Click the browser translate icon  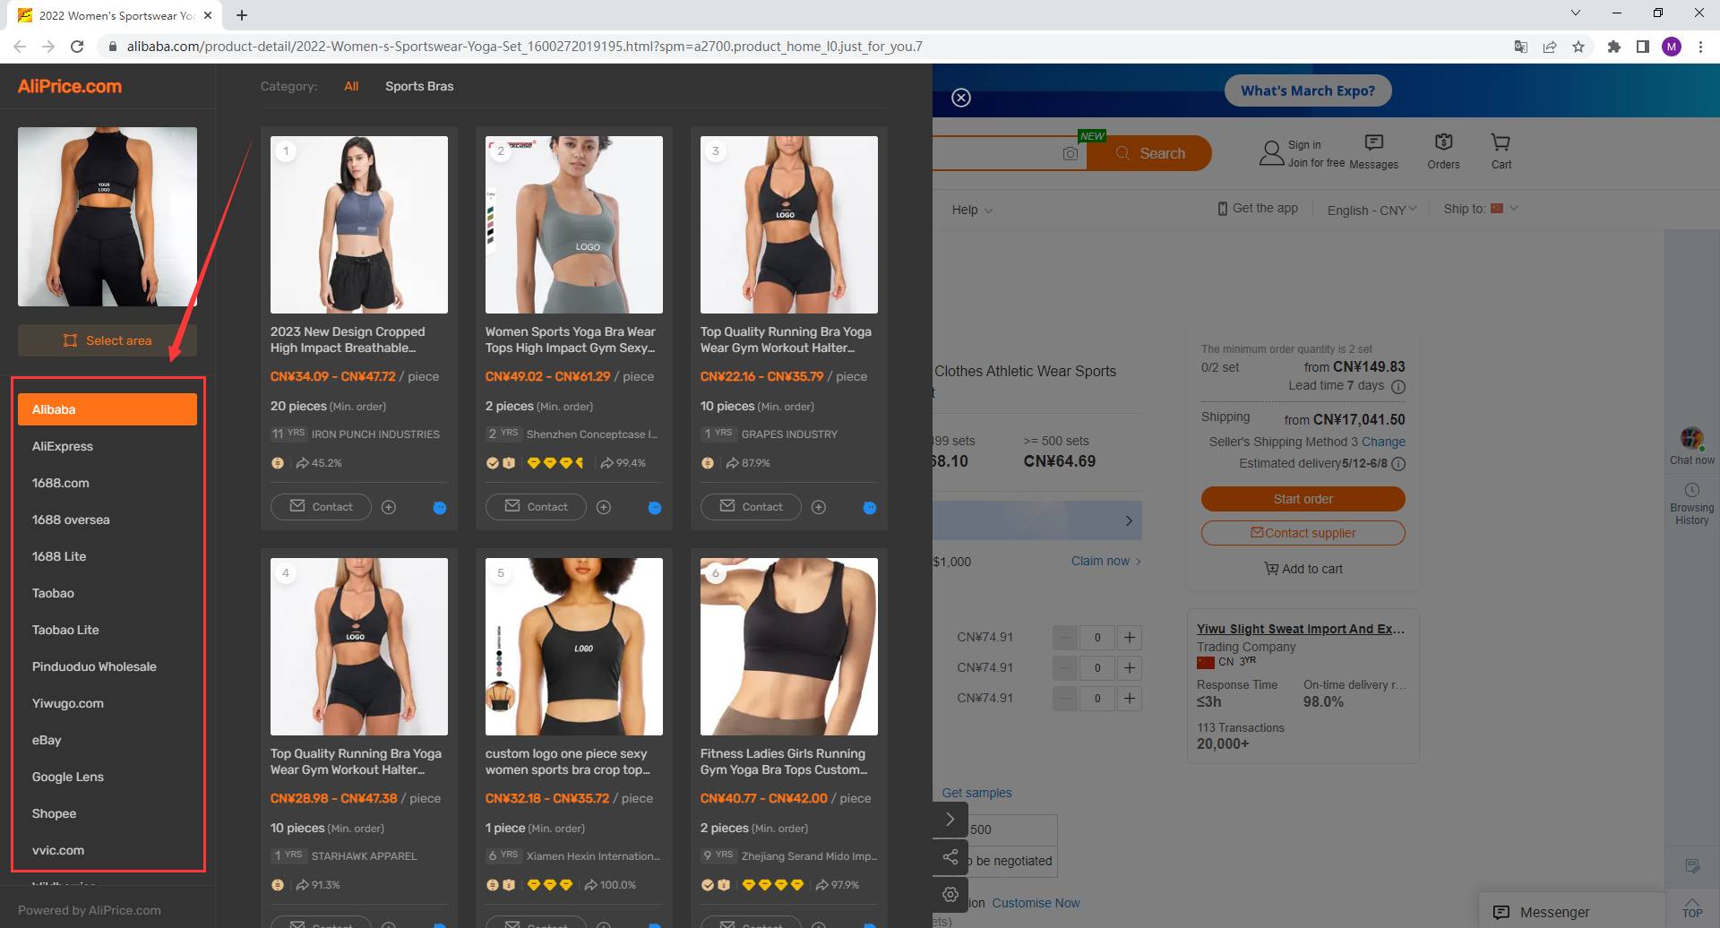[1521, 47]
